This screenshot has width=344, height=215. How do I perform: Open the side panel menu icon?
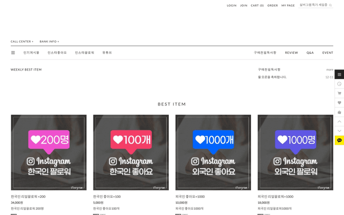coord(339,74)
